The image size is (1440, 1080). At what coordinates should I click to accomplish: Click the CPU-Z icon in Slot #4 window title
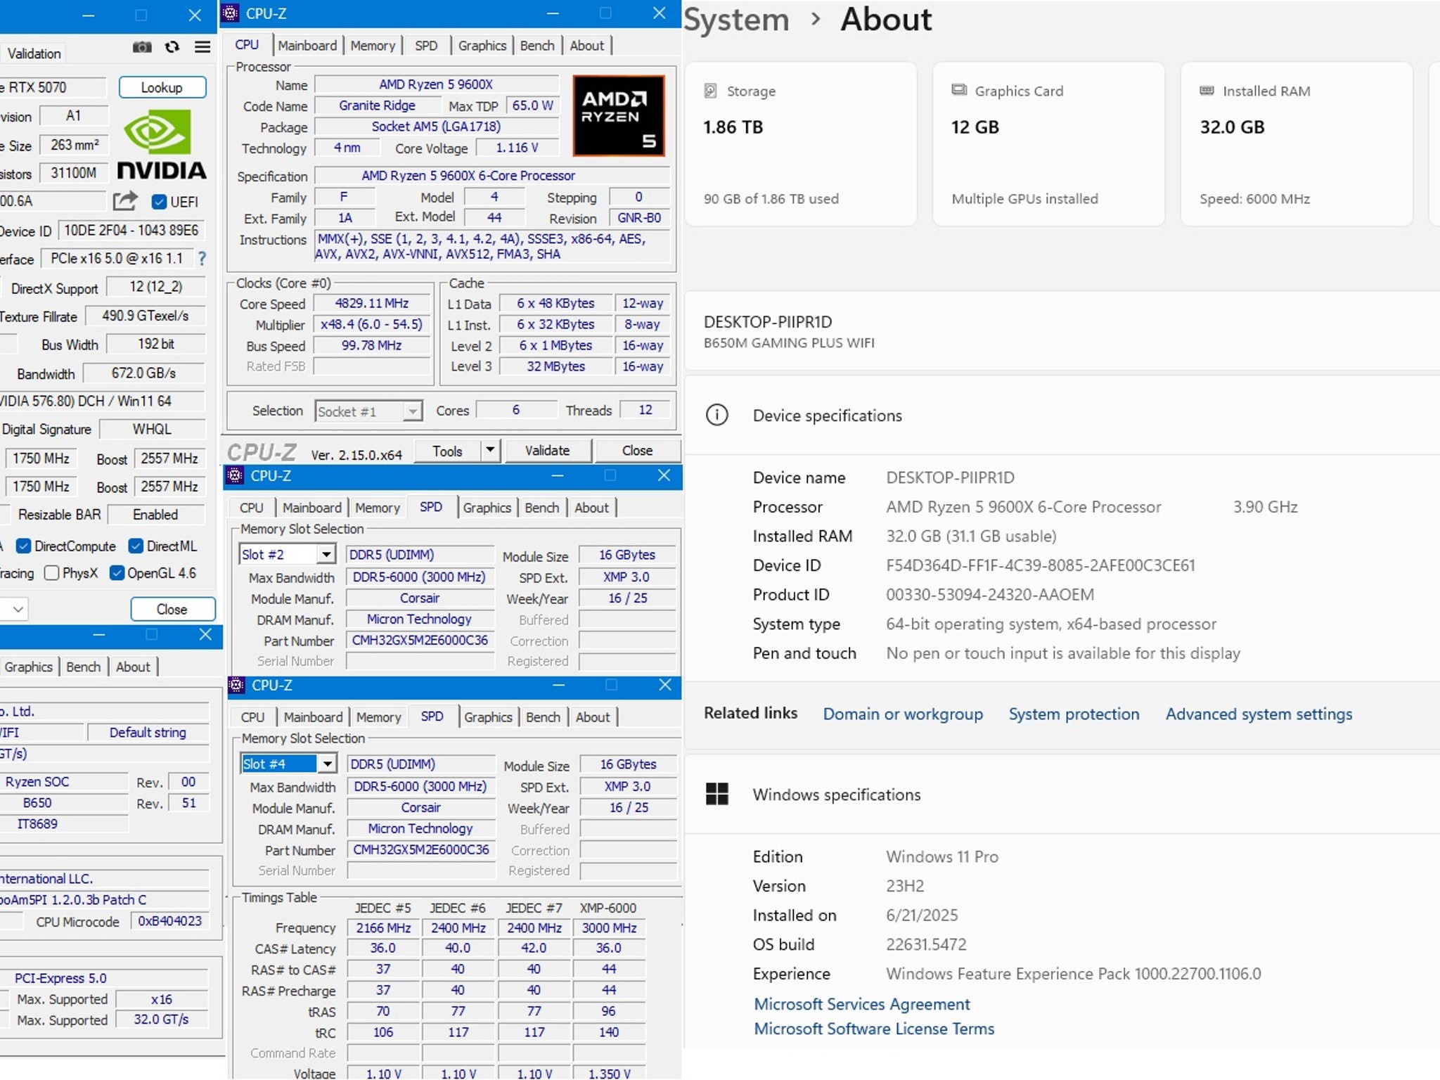(x=237, y=685)
